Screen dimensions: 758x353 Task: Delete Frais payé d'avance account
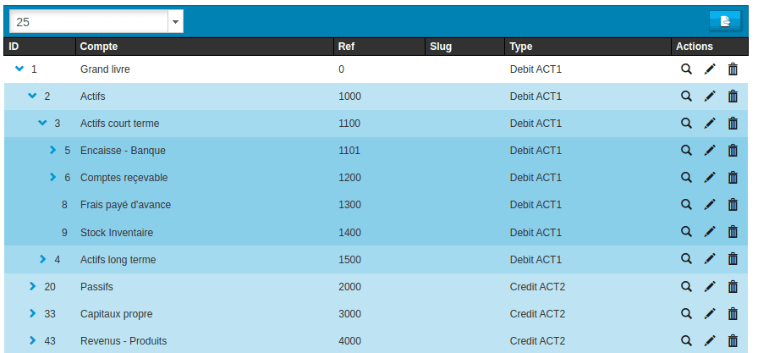[733, 205]
